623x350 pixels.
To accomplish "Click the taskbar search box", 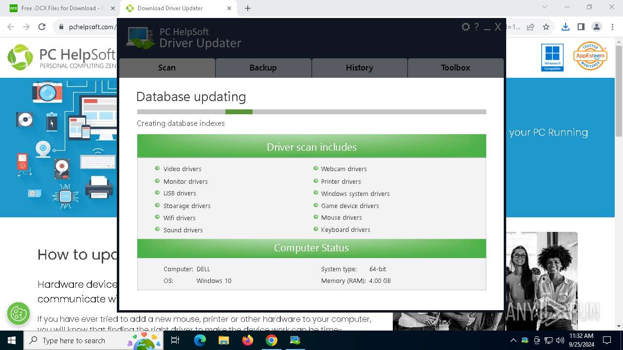I will pos(93,340).
